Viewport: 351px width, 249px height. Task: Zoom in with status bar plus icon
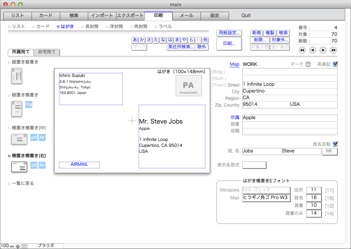pyautogui.click(x=18, y=246)
